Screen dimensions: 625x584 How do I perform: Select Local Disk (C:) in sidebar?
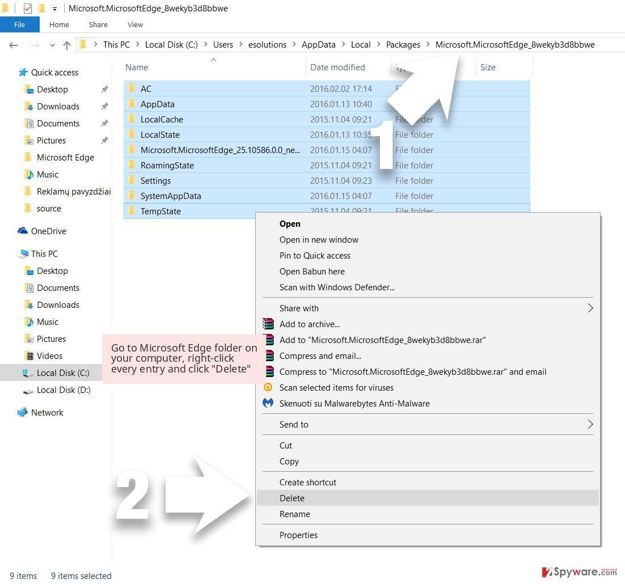pyautogui.click(x=62, y=373)
